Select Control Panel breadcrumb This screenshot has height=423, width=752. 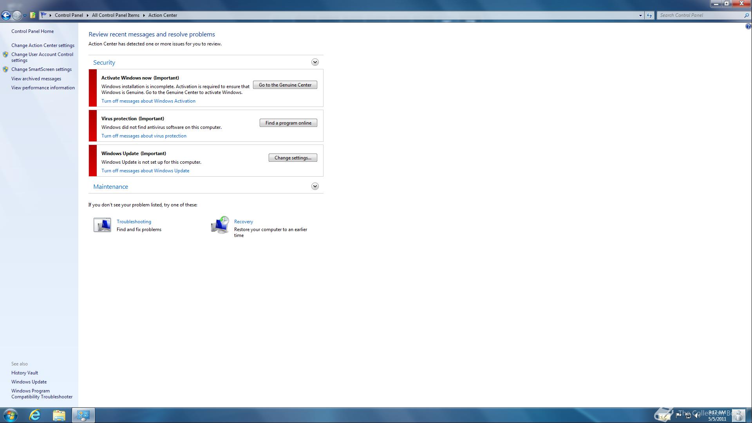(69, 15)
